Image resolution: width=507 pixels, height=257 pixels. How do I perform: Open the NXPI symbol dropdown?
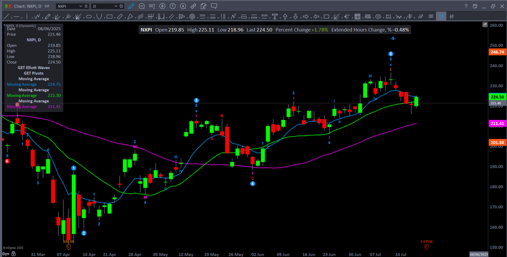click(x=80, y=6)
